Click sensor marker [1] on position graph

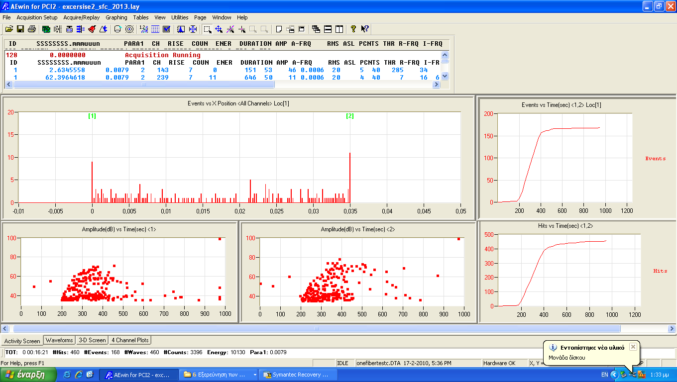(92, 116)
